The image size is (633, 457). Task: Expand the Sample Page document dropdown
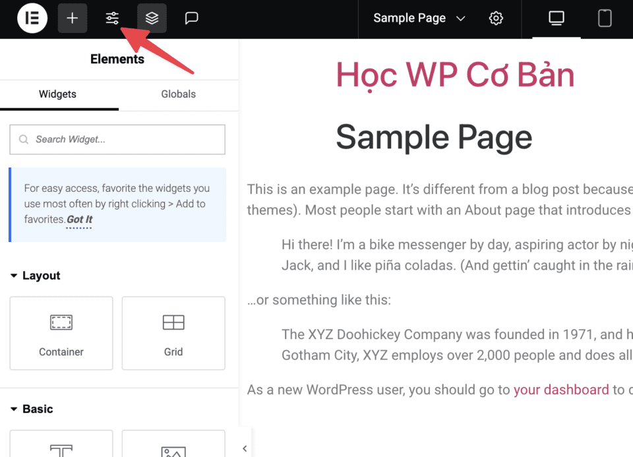click(x=419, y=18)
